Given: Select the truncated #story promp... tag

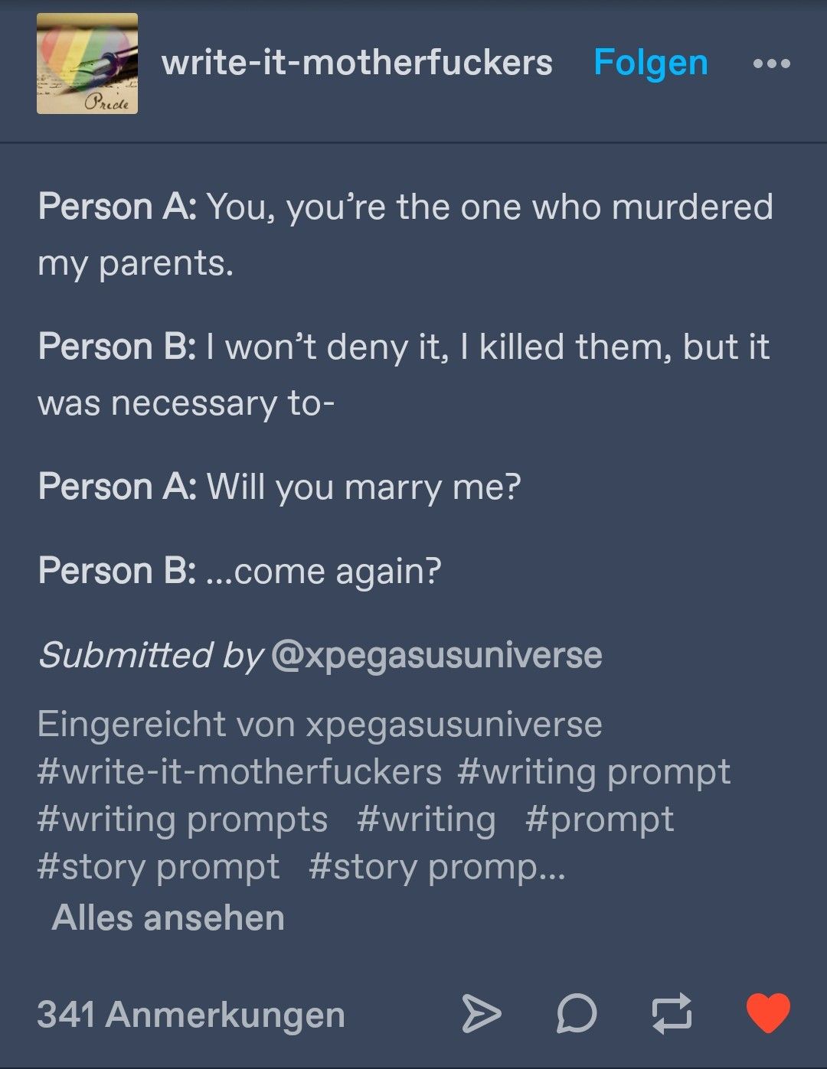Looking at the screenshot, I should pos(436,867).
